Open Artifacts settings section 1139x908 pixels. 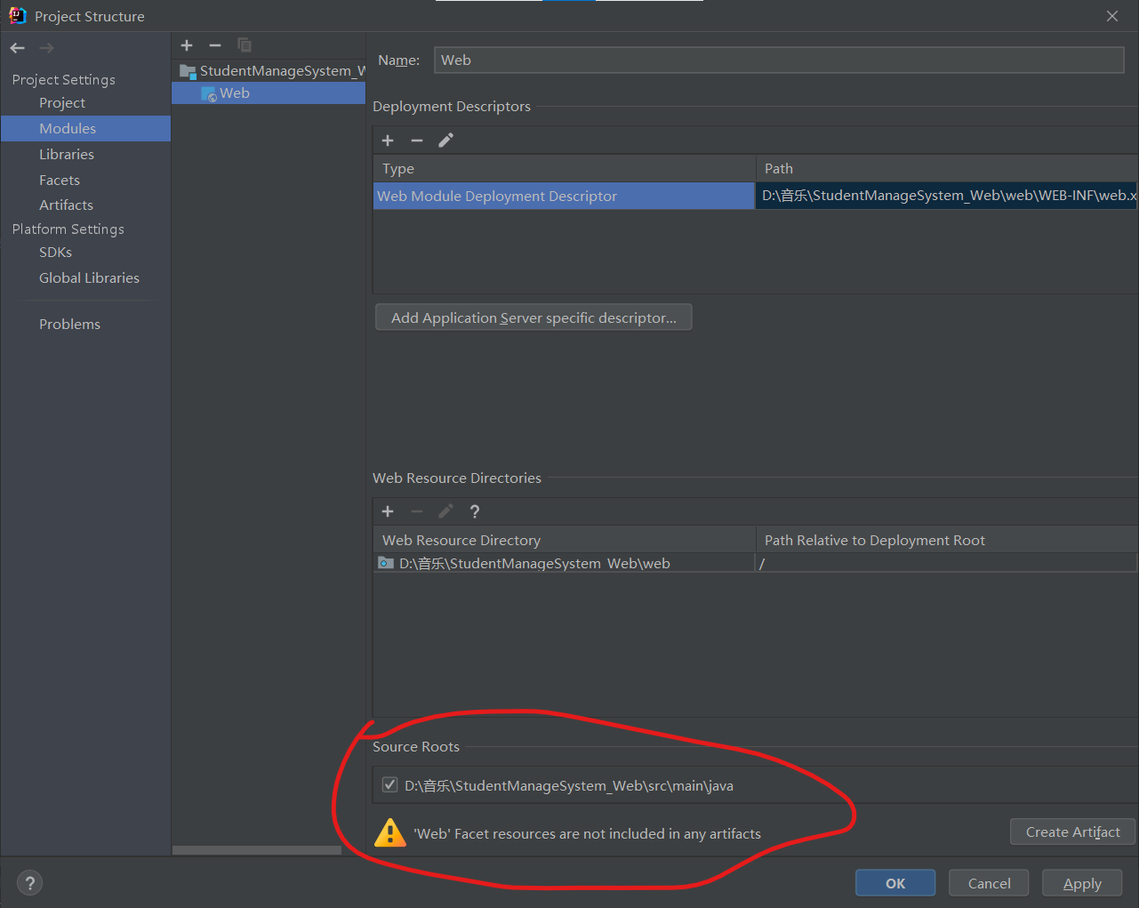[x=66, y=205]
